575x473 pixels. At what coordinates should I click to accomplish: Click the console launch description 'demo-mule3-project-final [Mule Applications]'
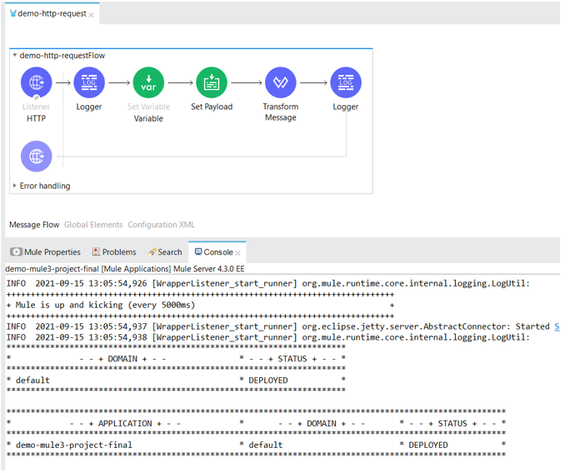pos(88,269)
